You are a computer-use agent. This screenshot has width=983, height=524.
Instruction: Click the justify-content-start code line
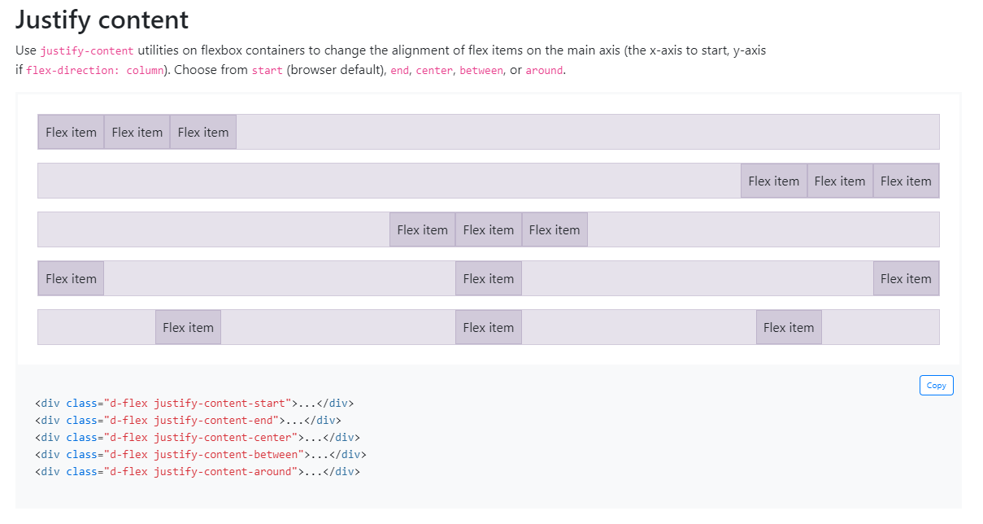(x=194, y=404)
